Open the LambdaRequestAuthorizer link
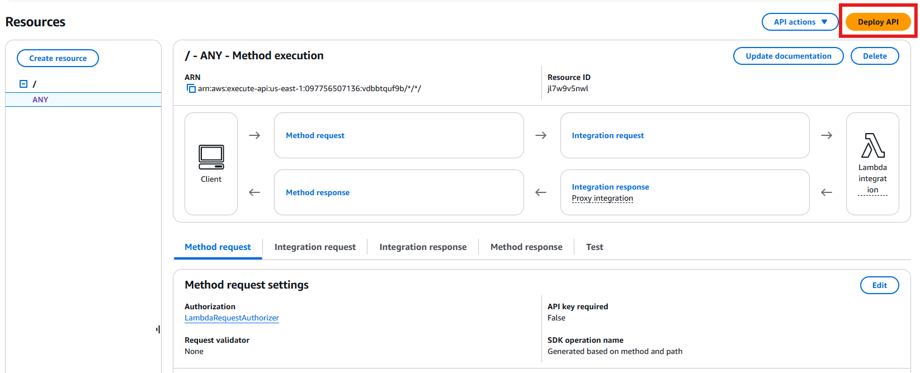 232,318
